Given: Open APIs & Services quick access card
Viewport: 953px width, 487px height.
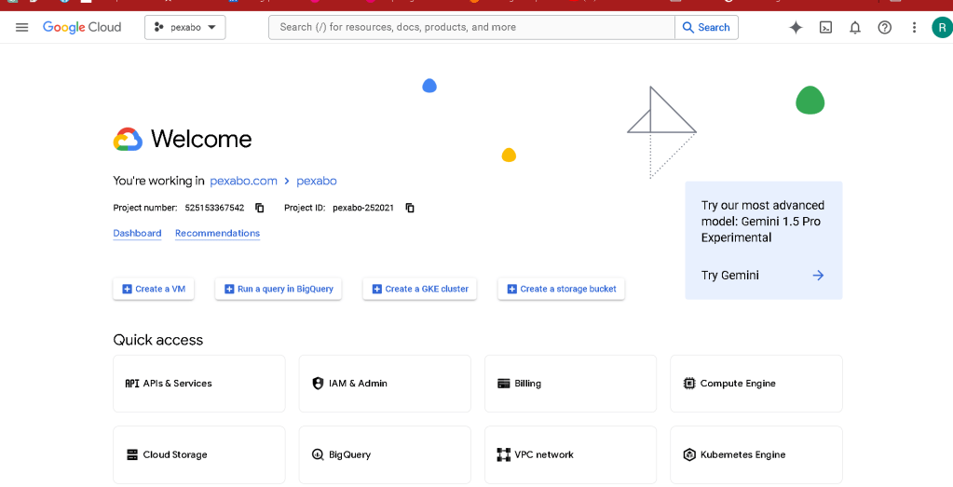Looking at the screenshot, I should pyautogui.click(x=199, y=384).
